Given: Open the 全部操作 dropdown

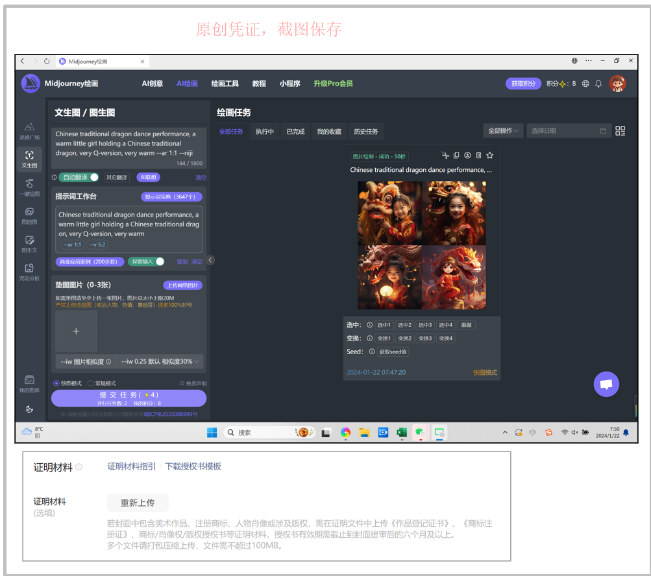Looking at the screenshot, I should tap(503, 131).
